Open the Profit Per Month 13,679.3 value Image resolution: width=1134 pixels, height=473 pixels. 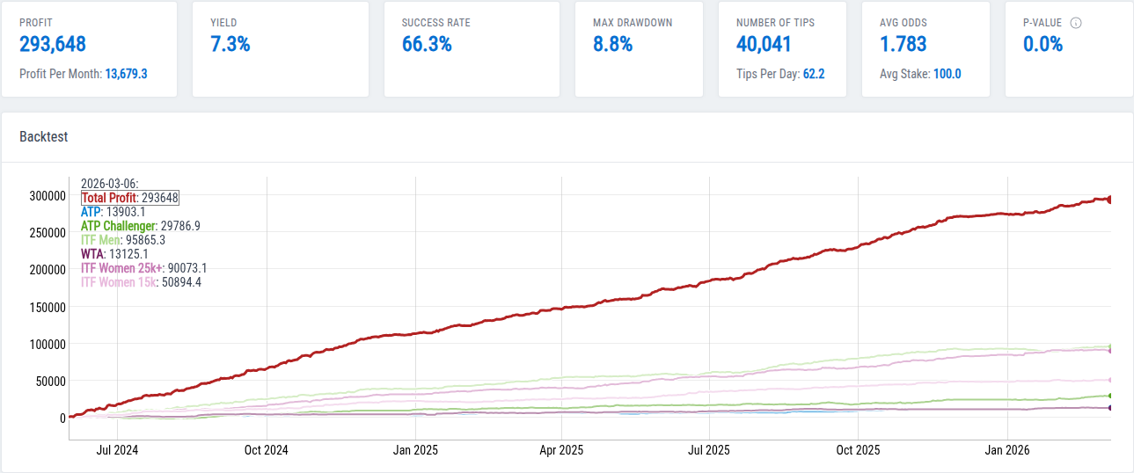point(126,74)
